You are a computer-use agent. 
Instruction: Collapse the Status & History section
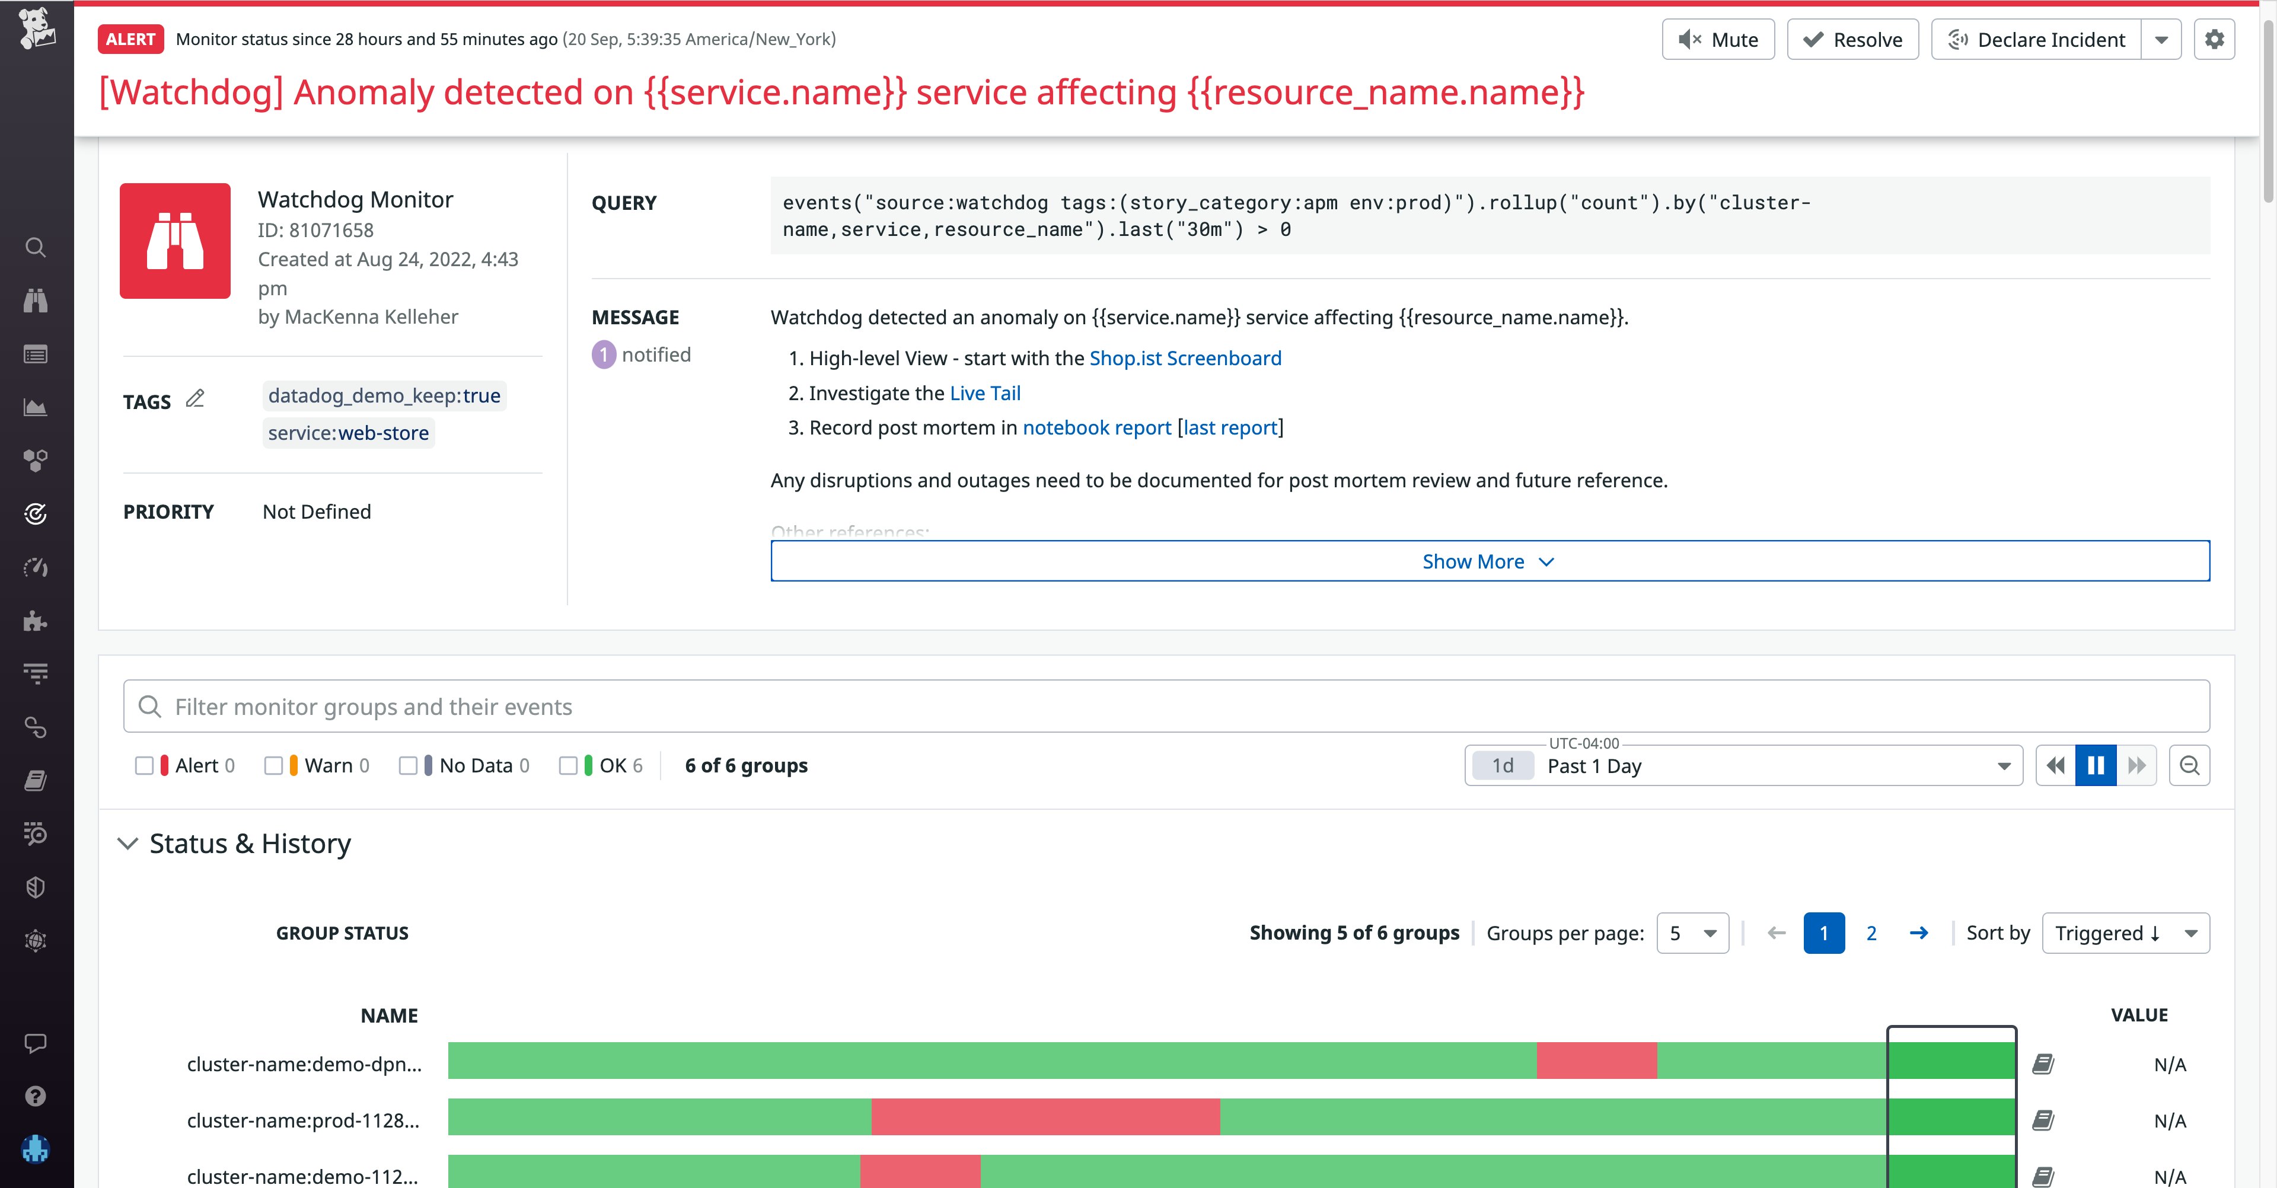(128, 843)
